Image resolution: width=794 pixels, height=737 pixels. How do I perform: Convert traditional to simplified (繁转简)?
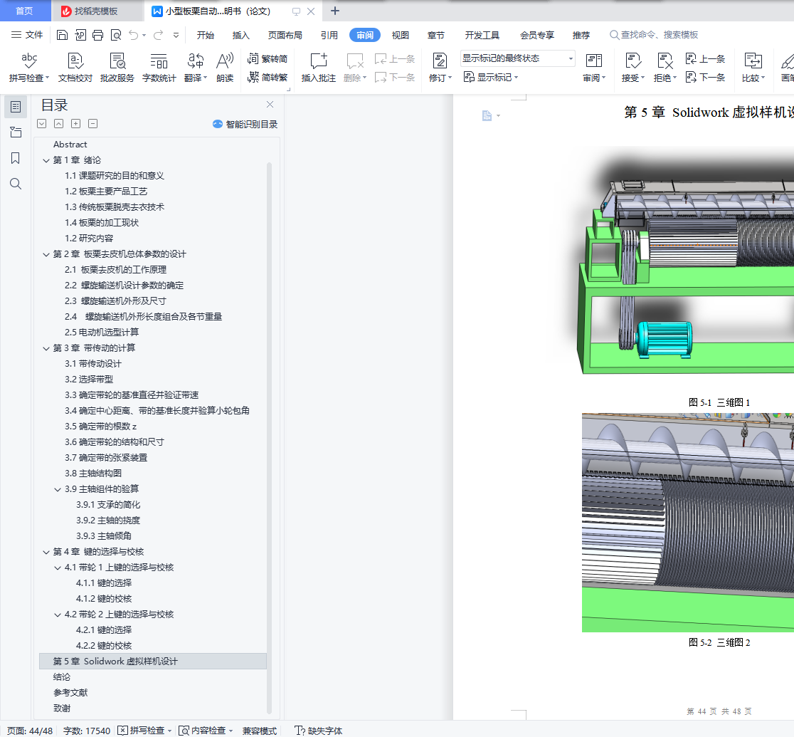point(268,59)
